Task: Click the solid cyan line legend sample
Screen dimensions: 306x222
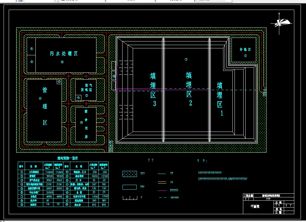Action: pyautogui.click(x=162, y=173)
